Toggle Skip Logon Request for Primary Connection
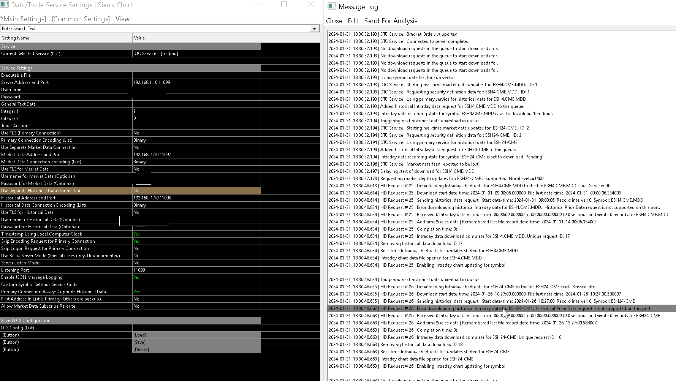 point(196,248)
